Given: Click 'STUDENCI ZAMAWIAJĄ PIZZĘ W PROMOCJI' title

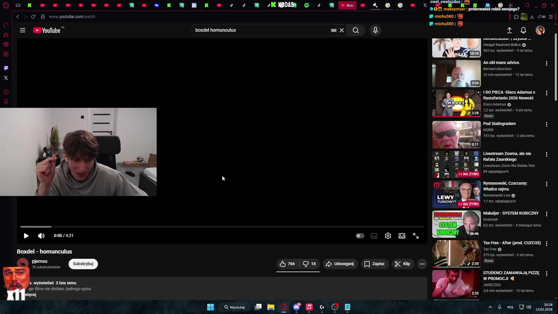Looking at the screenshot, I should point(511,276).
